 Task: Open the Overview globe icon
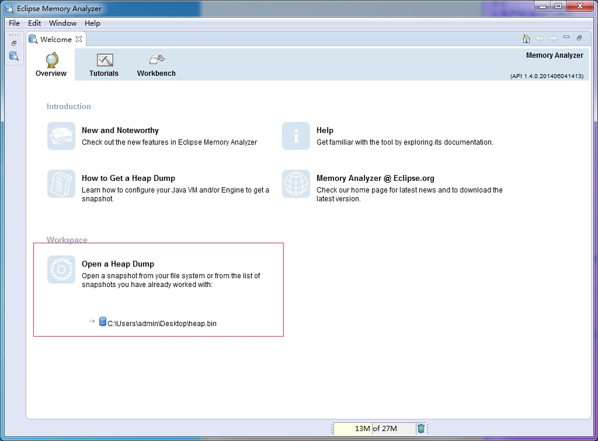click(52, 60)
